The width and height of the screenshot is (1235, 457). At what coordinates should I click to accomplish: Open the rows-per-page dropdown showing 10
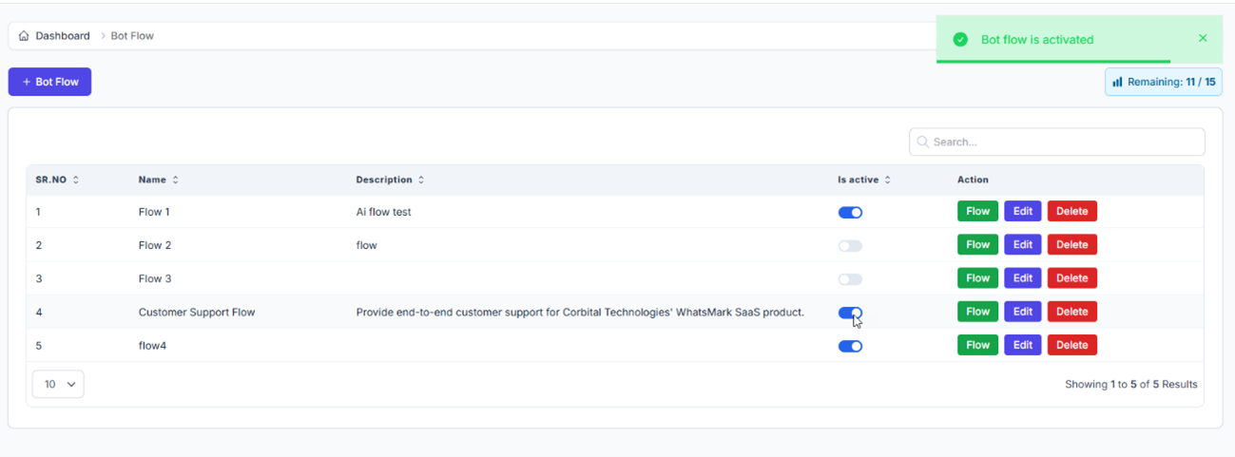point(58,385)
